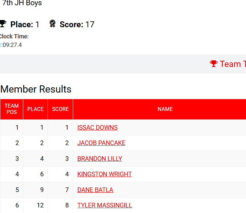Open Issac Downs athlete link

click(x=97, y=127)
